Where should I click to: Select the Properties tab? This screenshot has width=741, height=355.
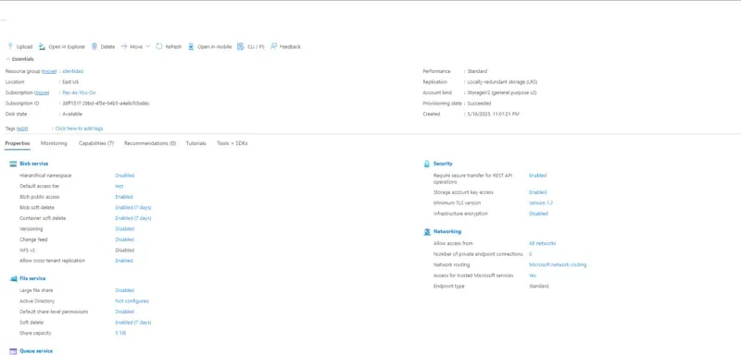pyautogui.click(x=18, y=143)
